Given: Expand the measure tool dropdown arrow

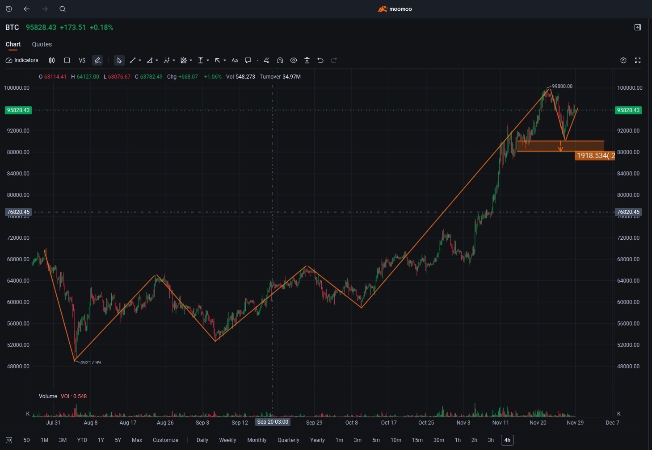Looking at the screenshot, I should coord(208,60).
